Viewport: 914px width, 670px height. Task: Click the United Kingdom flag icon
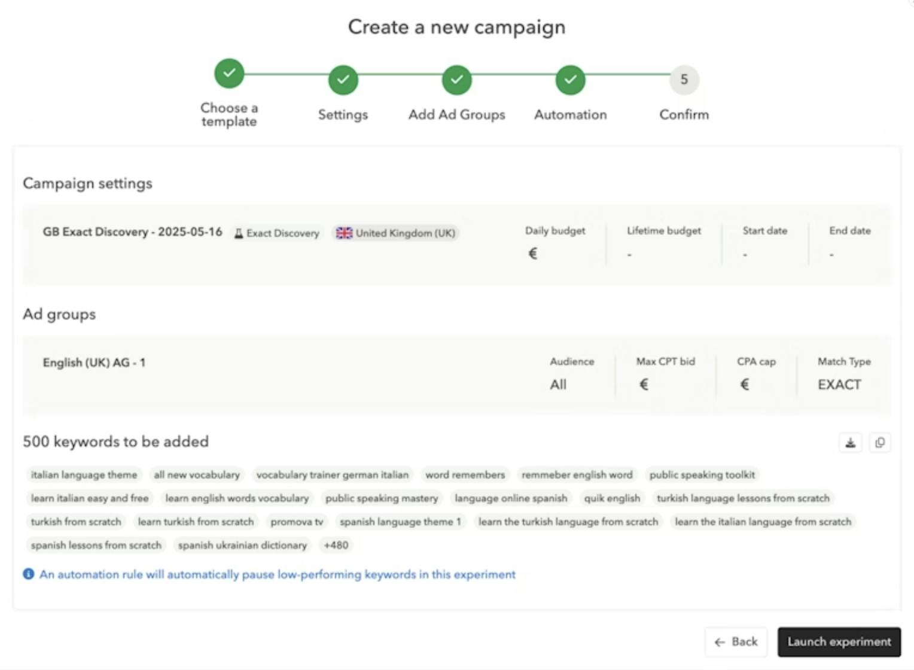click(x=344, y=233)
